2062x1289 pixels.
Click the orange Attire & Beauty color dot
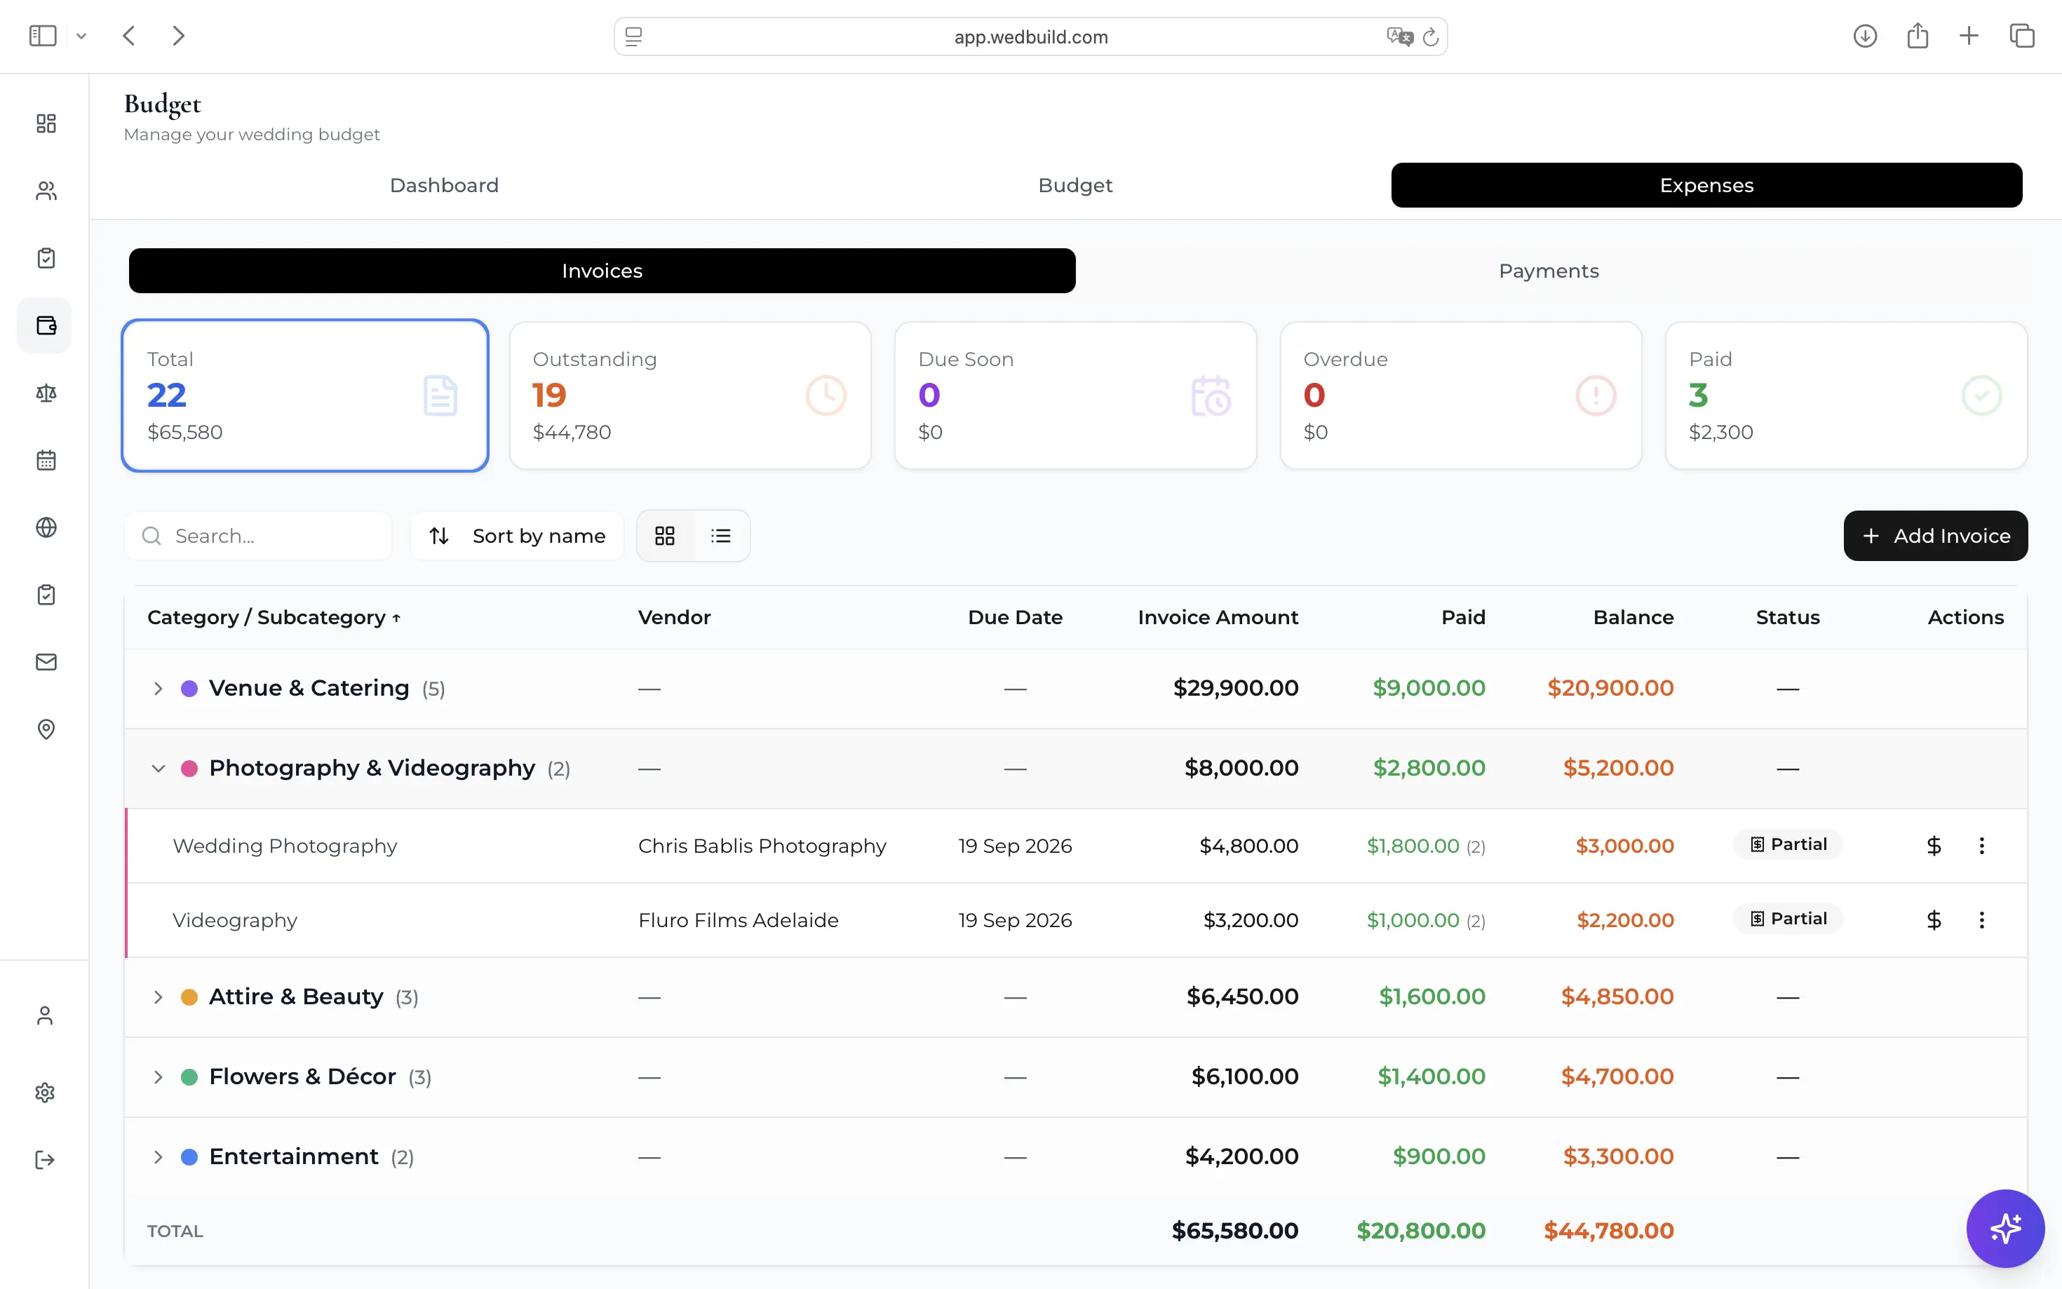[189, 997]
